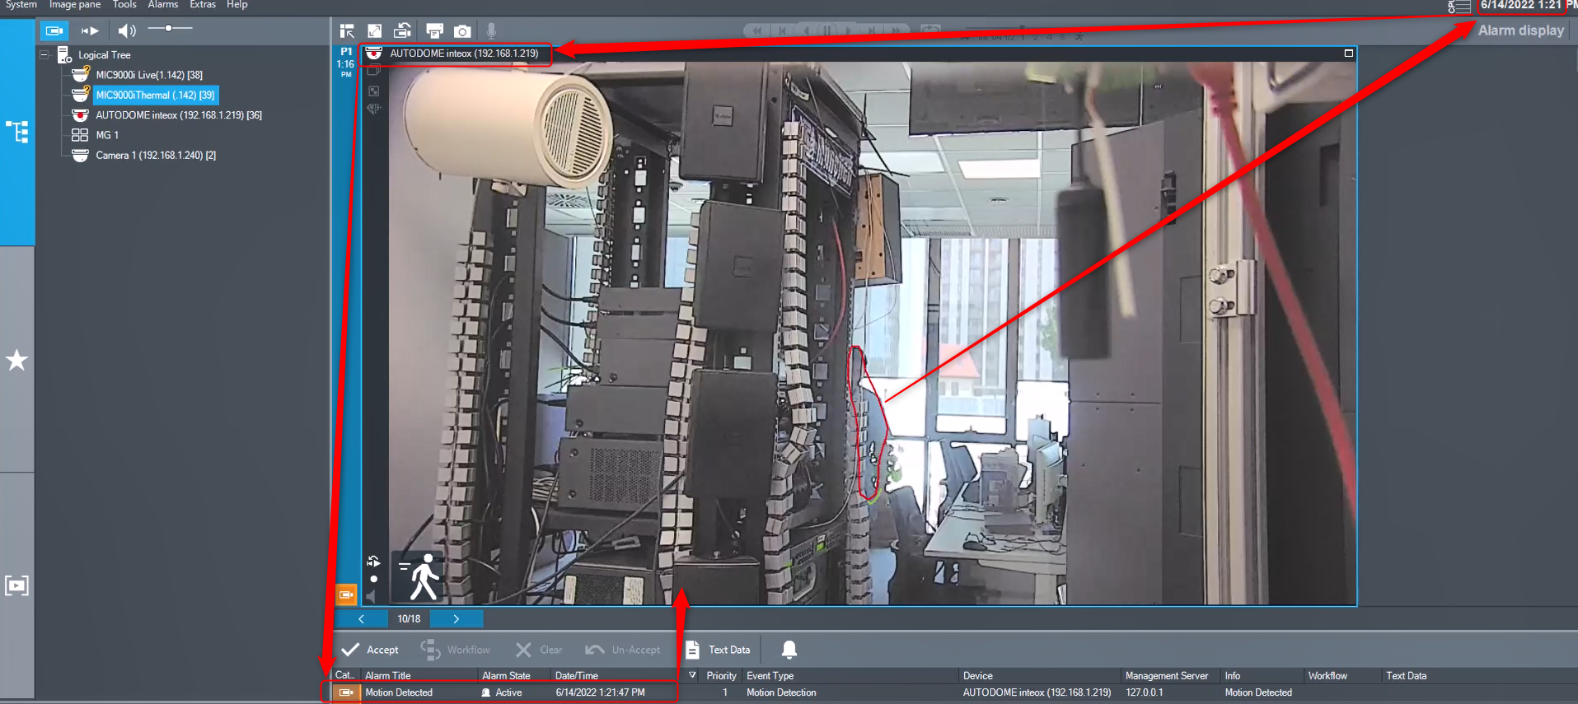1578x704 pixels.
Task: Open the Tools menu
Action: point(124,5)
